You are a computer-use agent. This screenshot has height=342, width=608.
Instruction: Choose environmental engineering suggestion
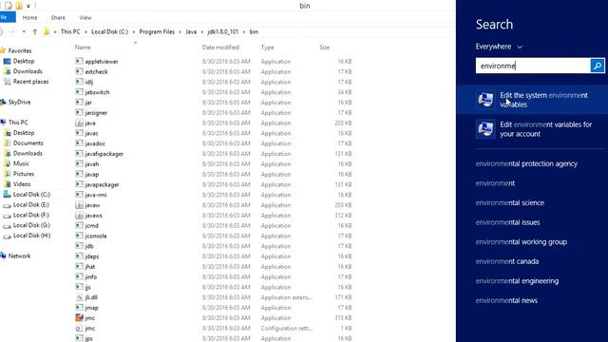coord(517,281)
